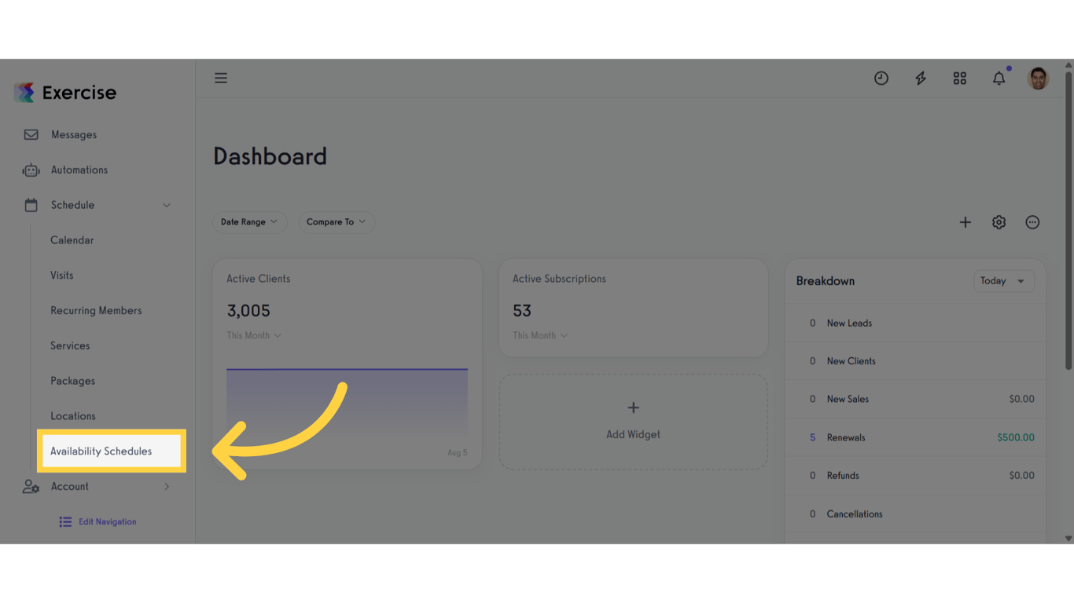This screenshot has height=603, width=1074.
Task: Open the user profile avatar
Action: pyautogui.click(x=1039, y=78)
